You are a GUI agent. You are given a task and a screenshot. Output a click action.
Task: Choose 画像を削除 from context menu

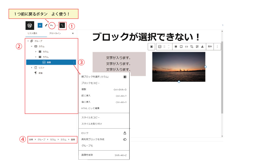[x=104, y=155]
